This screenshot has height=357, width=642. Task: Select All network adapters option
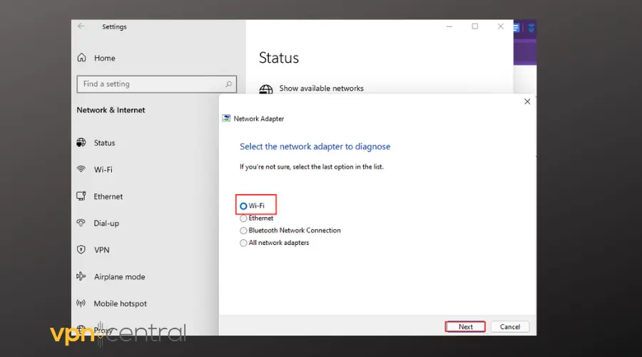pyautogui.click(x=243, y=243)
